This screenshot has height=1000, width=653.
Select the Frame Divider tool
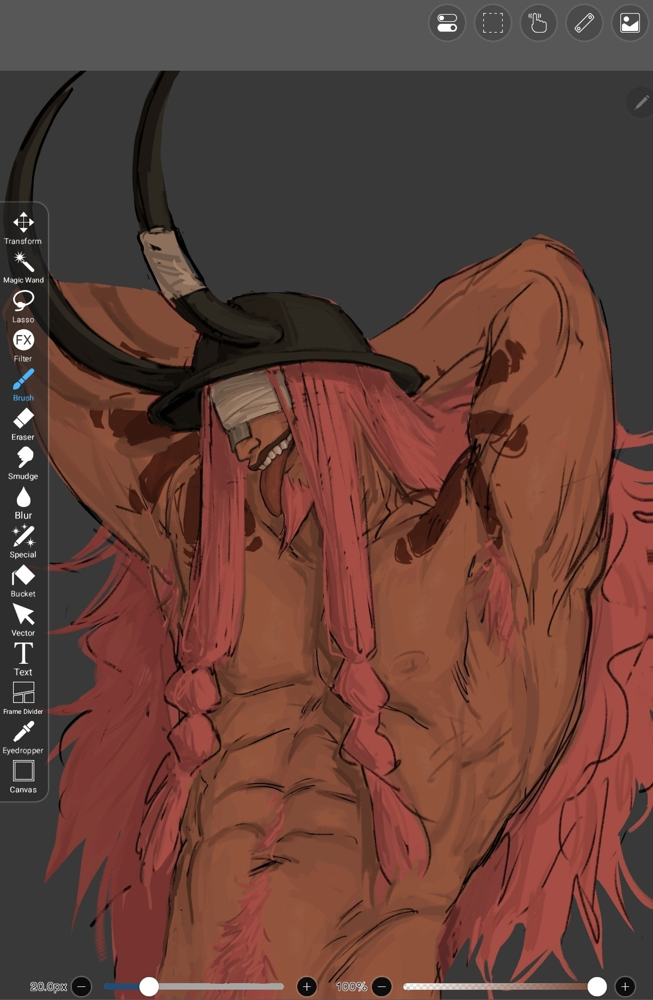pos(23,698)
